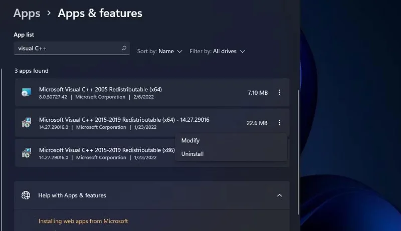Collapse the Help with Apps & features section
The width and height of the screenshot is (401, 231).
tap(280, 195)
